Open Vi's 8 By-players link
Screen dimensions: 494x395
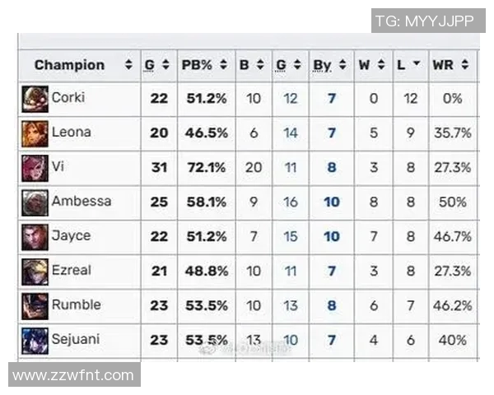331,168
